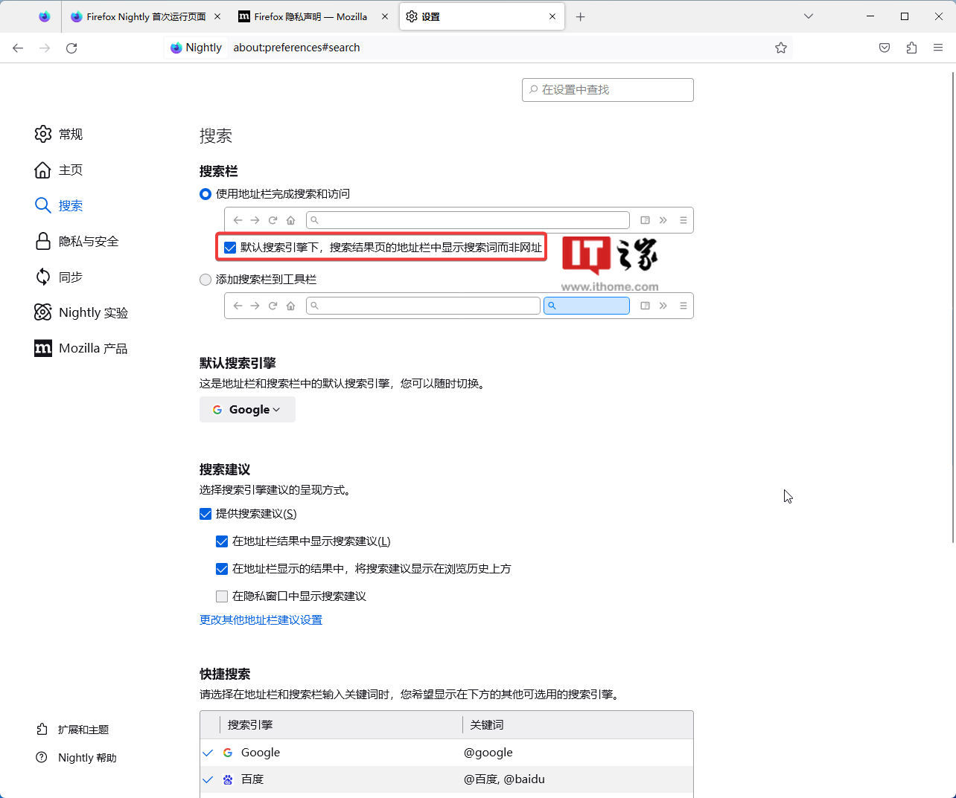The image size is (956, 798).
Task: Open the 搜索 settings category
Action: (59, 205)
